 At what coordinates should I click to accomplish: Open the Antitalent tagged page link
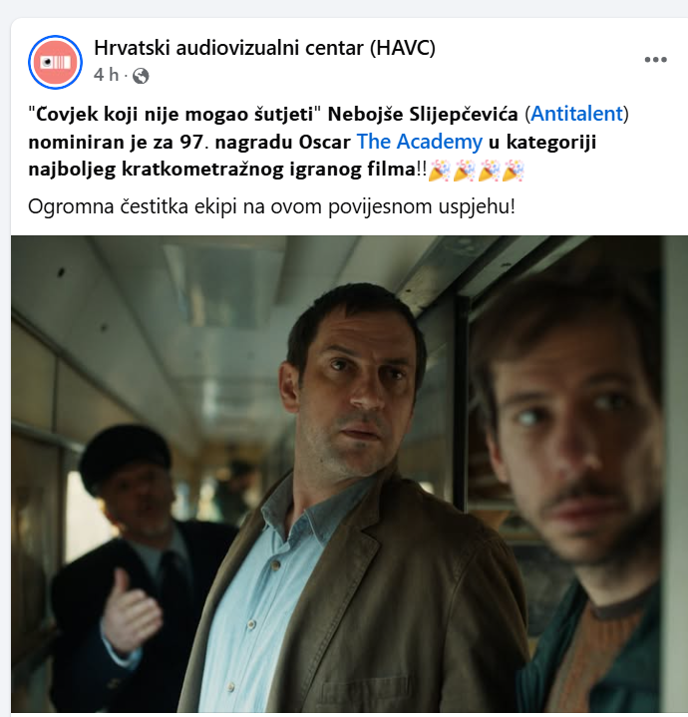(x=577, y=114)
